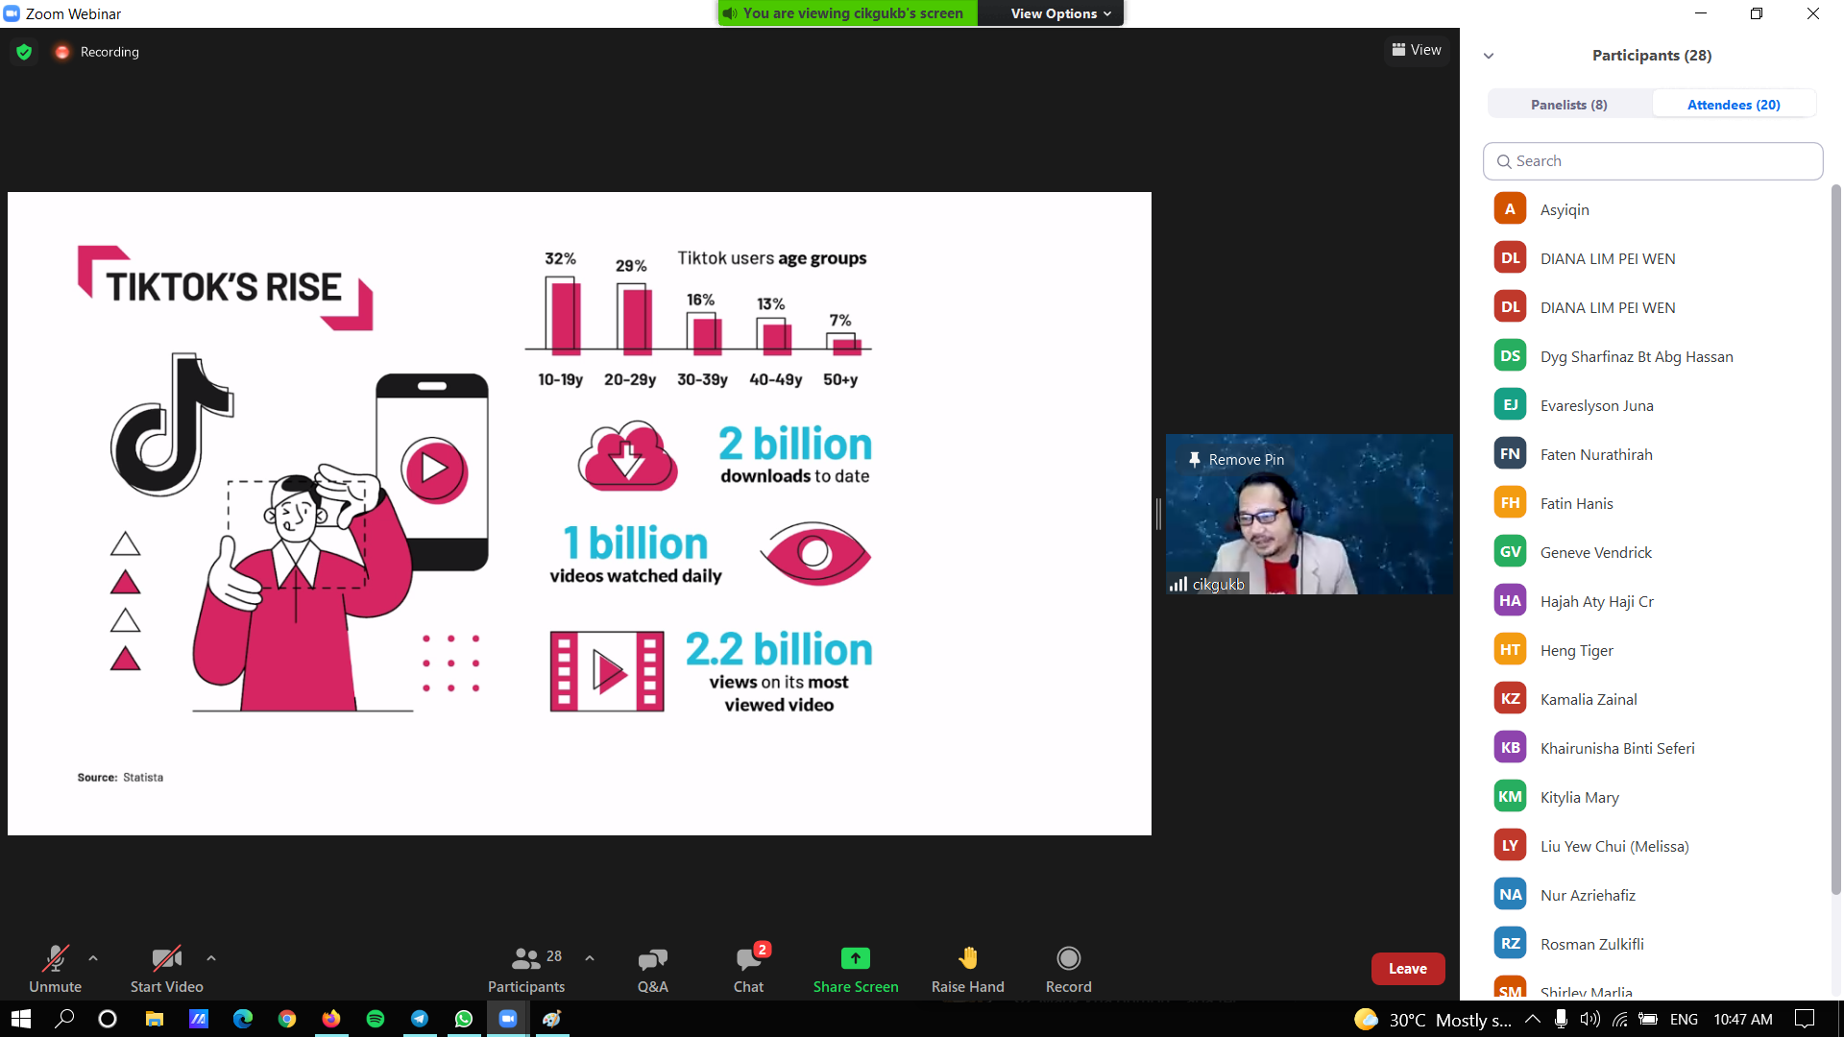The width and height of the screenshot is (1844, 1037).
Task: Open Telegram from taskbar
Action: point(419,1019)
